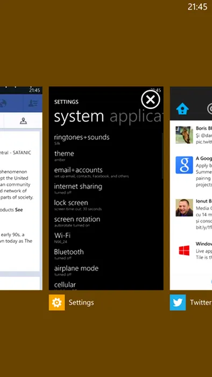Open A Google tweet text

203,172
